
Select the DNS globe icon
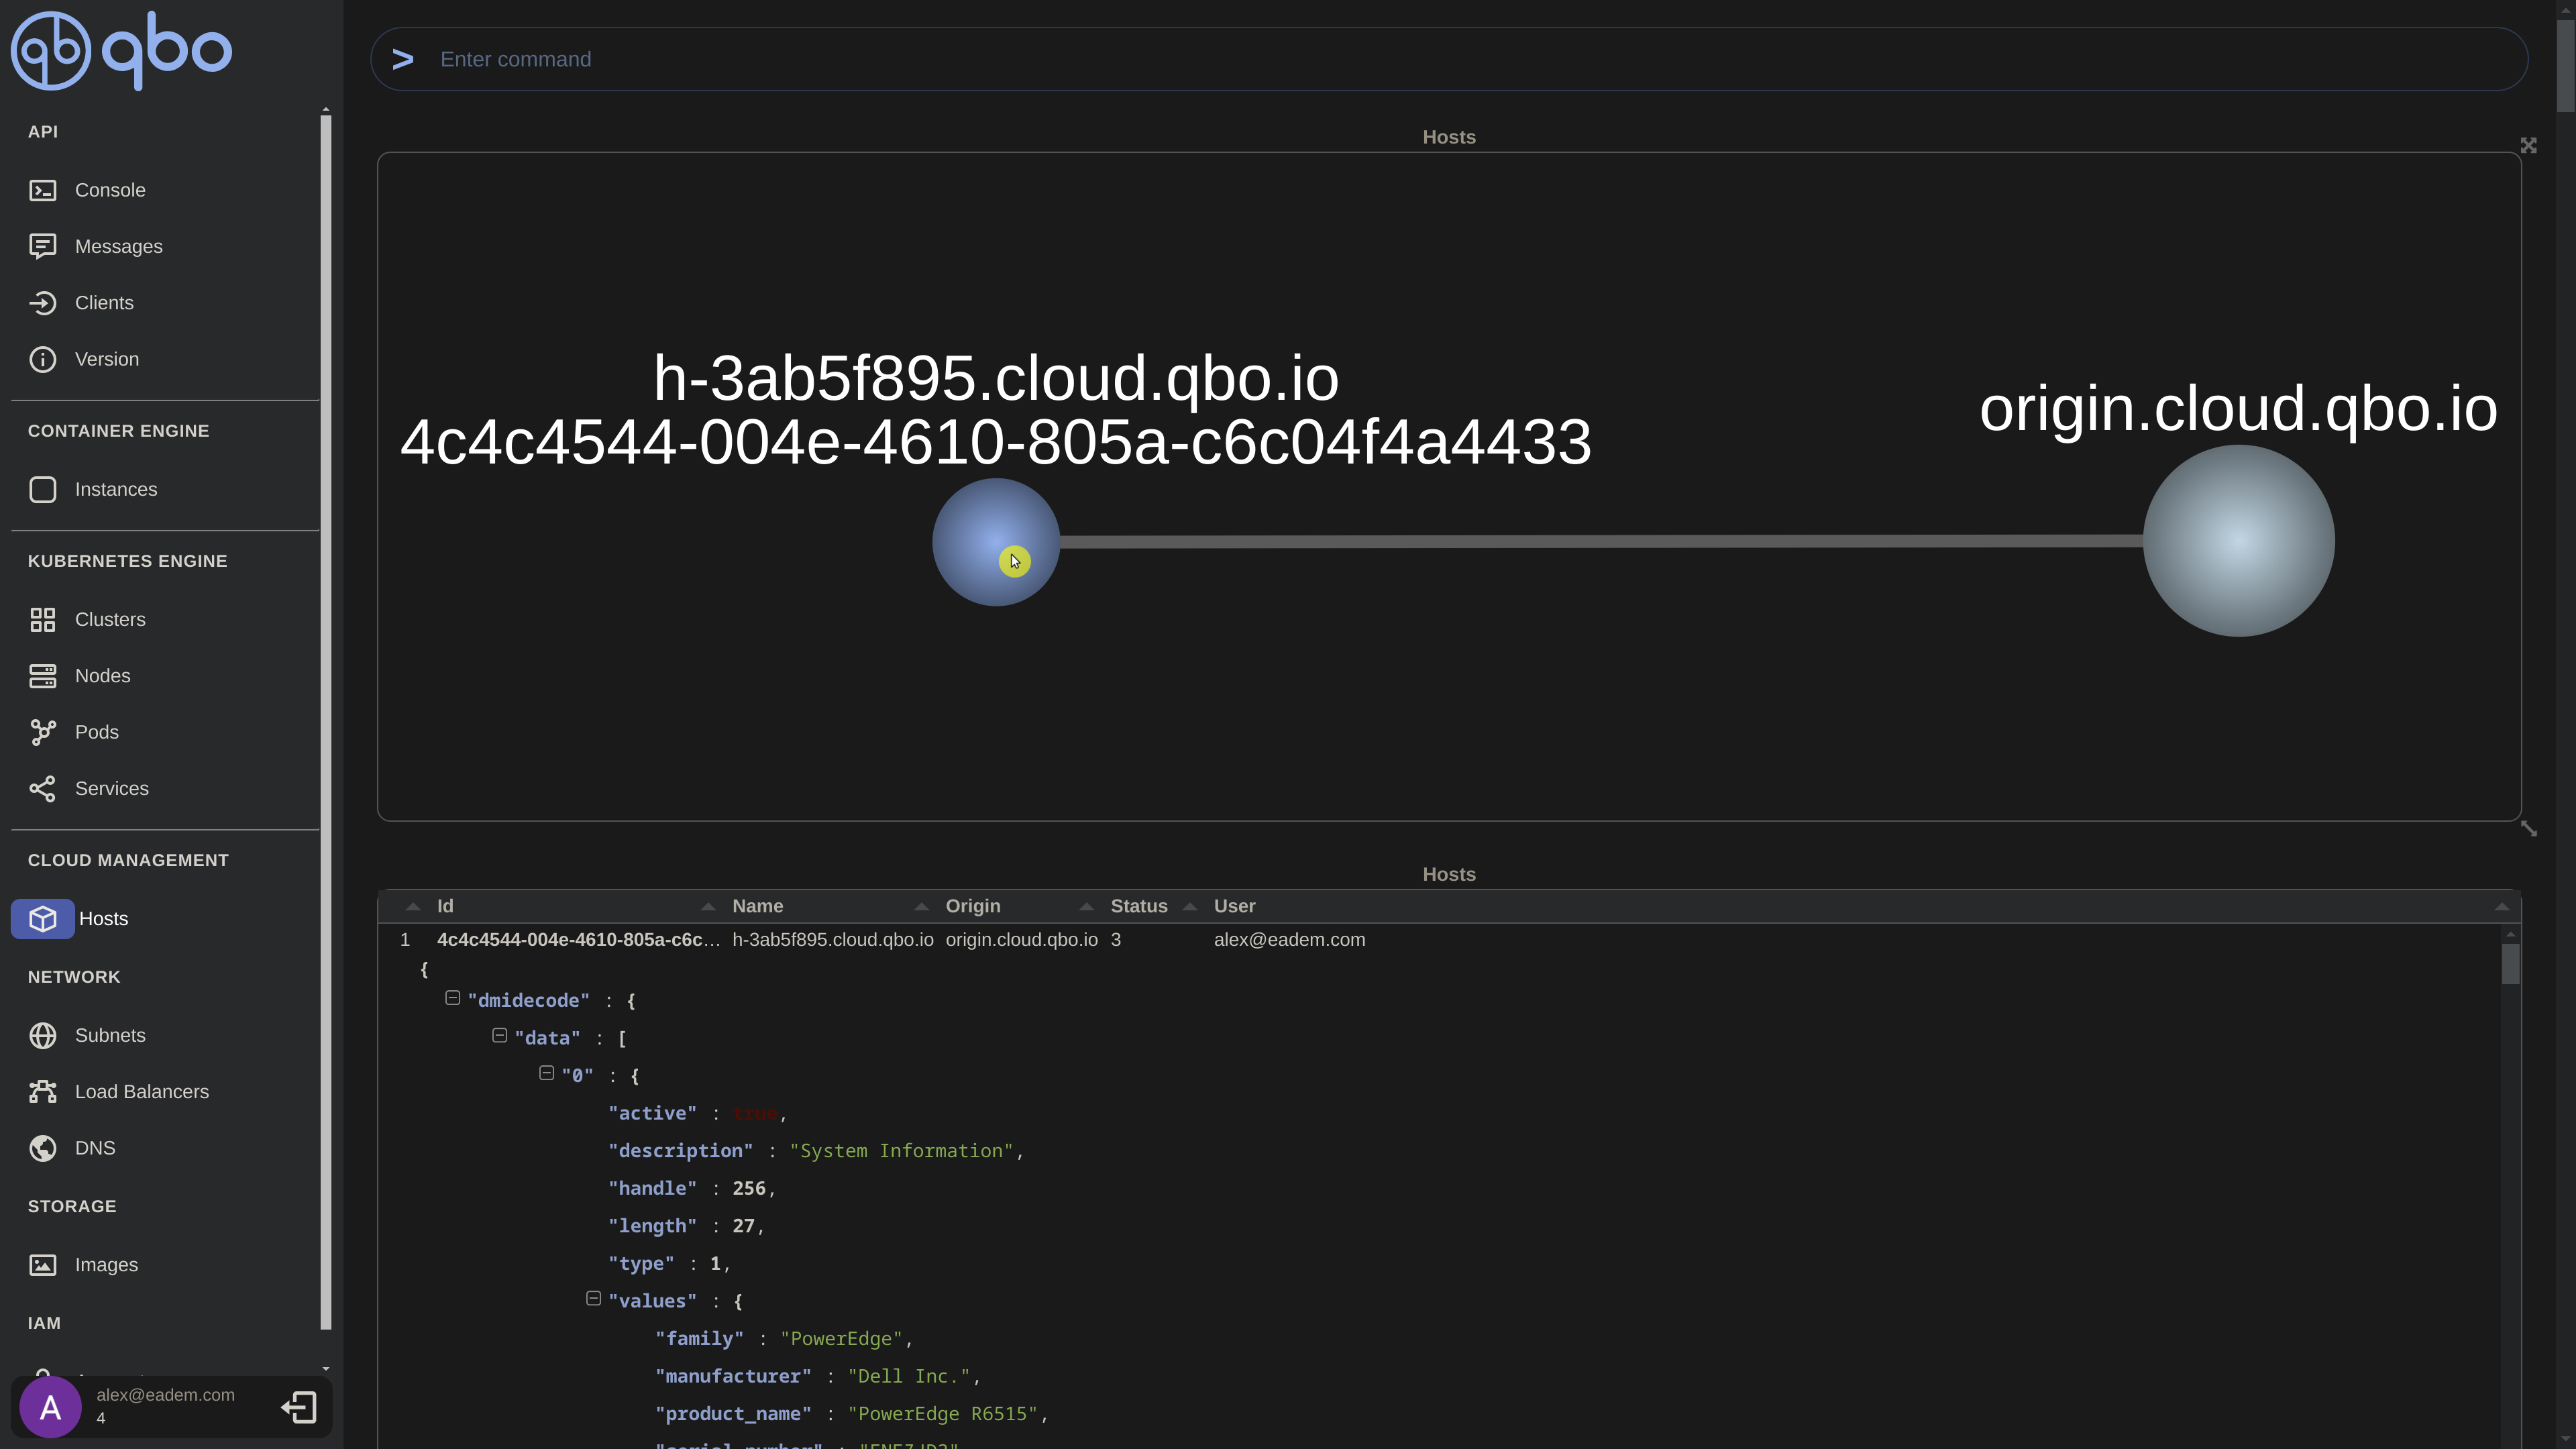(x=43, y=1148)
